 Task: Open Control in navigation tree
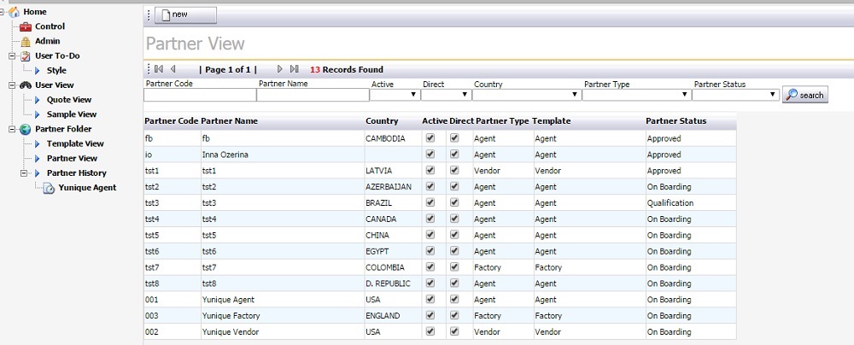coord(50,26)
